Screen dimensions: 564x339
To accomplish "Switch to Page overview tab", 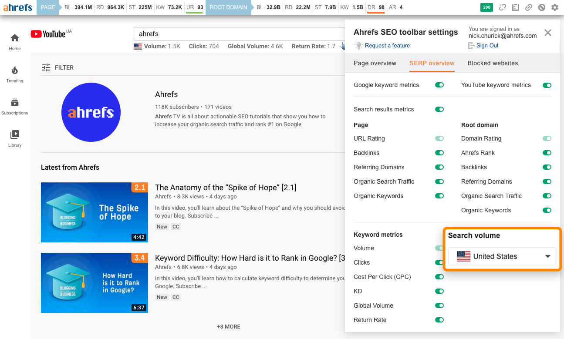I will tap(375, 63).
